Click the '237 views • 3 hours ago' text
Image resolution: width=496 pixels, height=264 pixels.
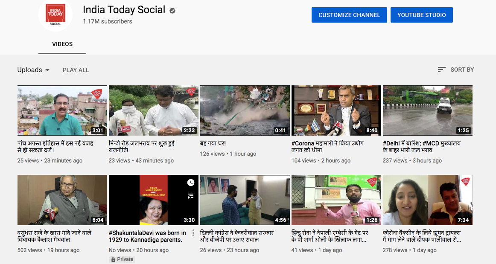coord(412,161)
